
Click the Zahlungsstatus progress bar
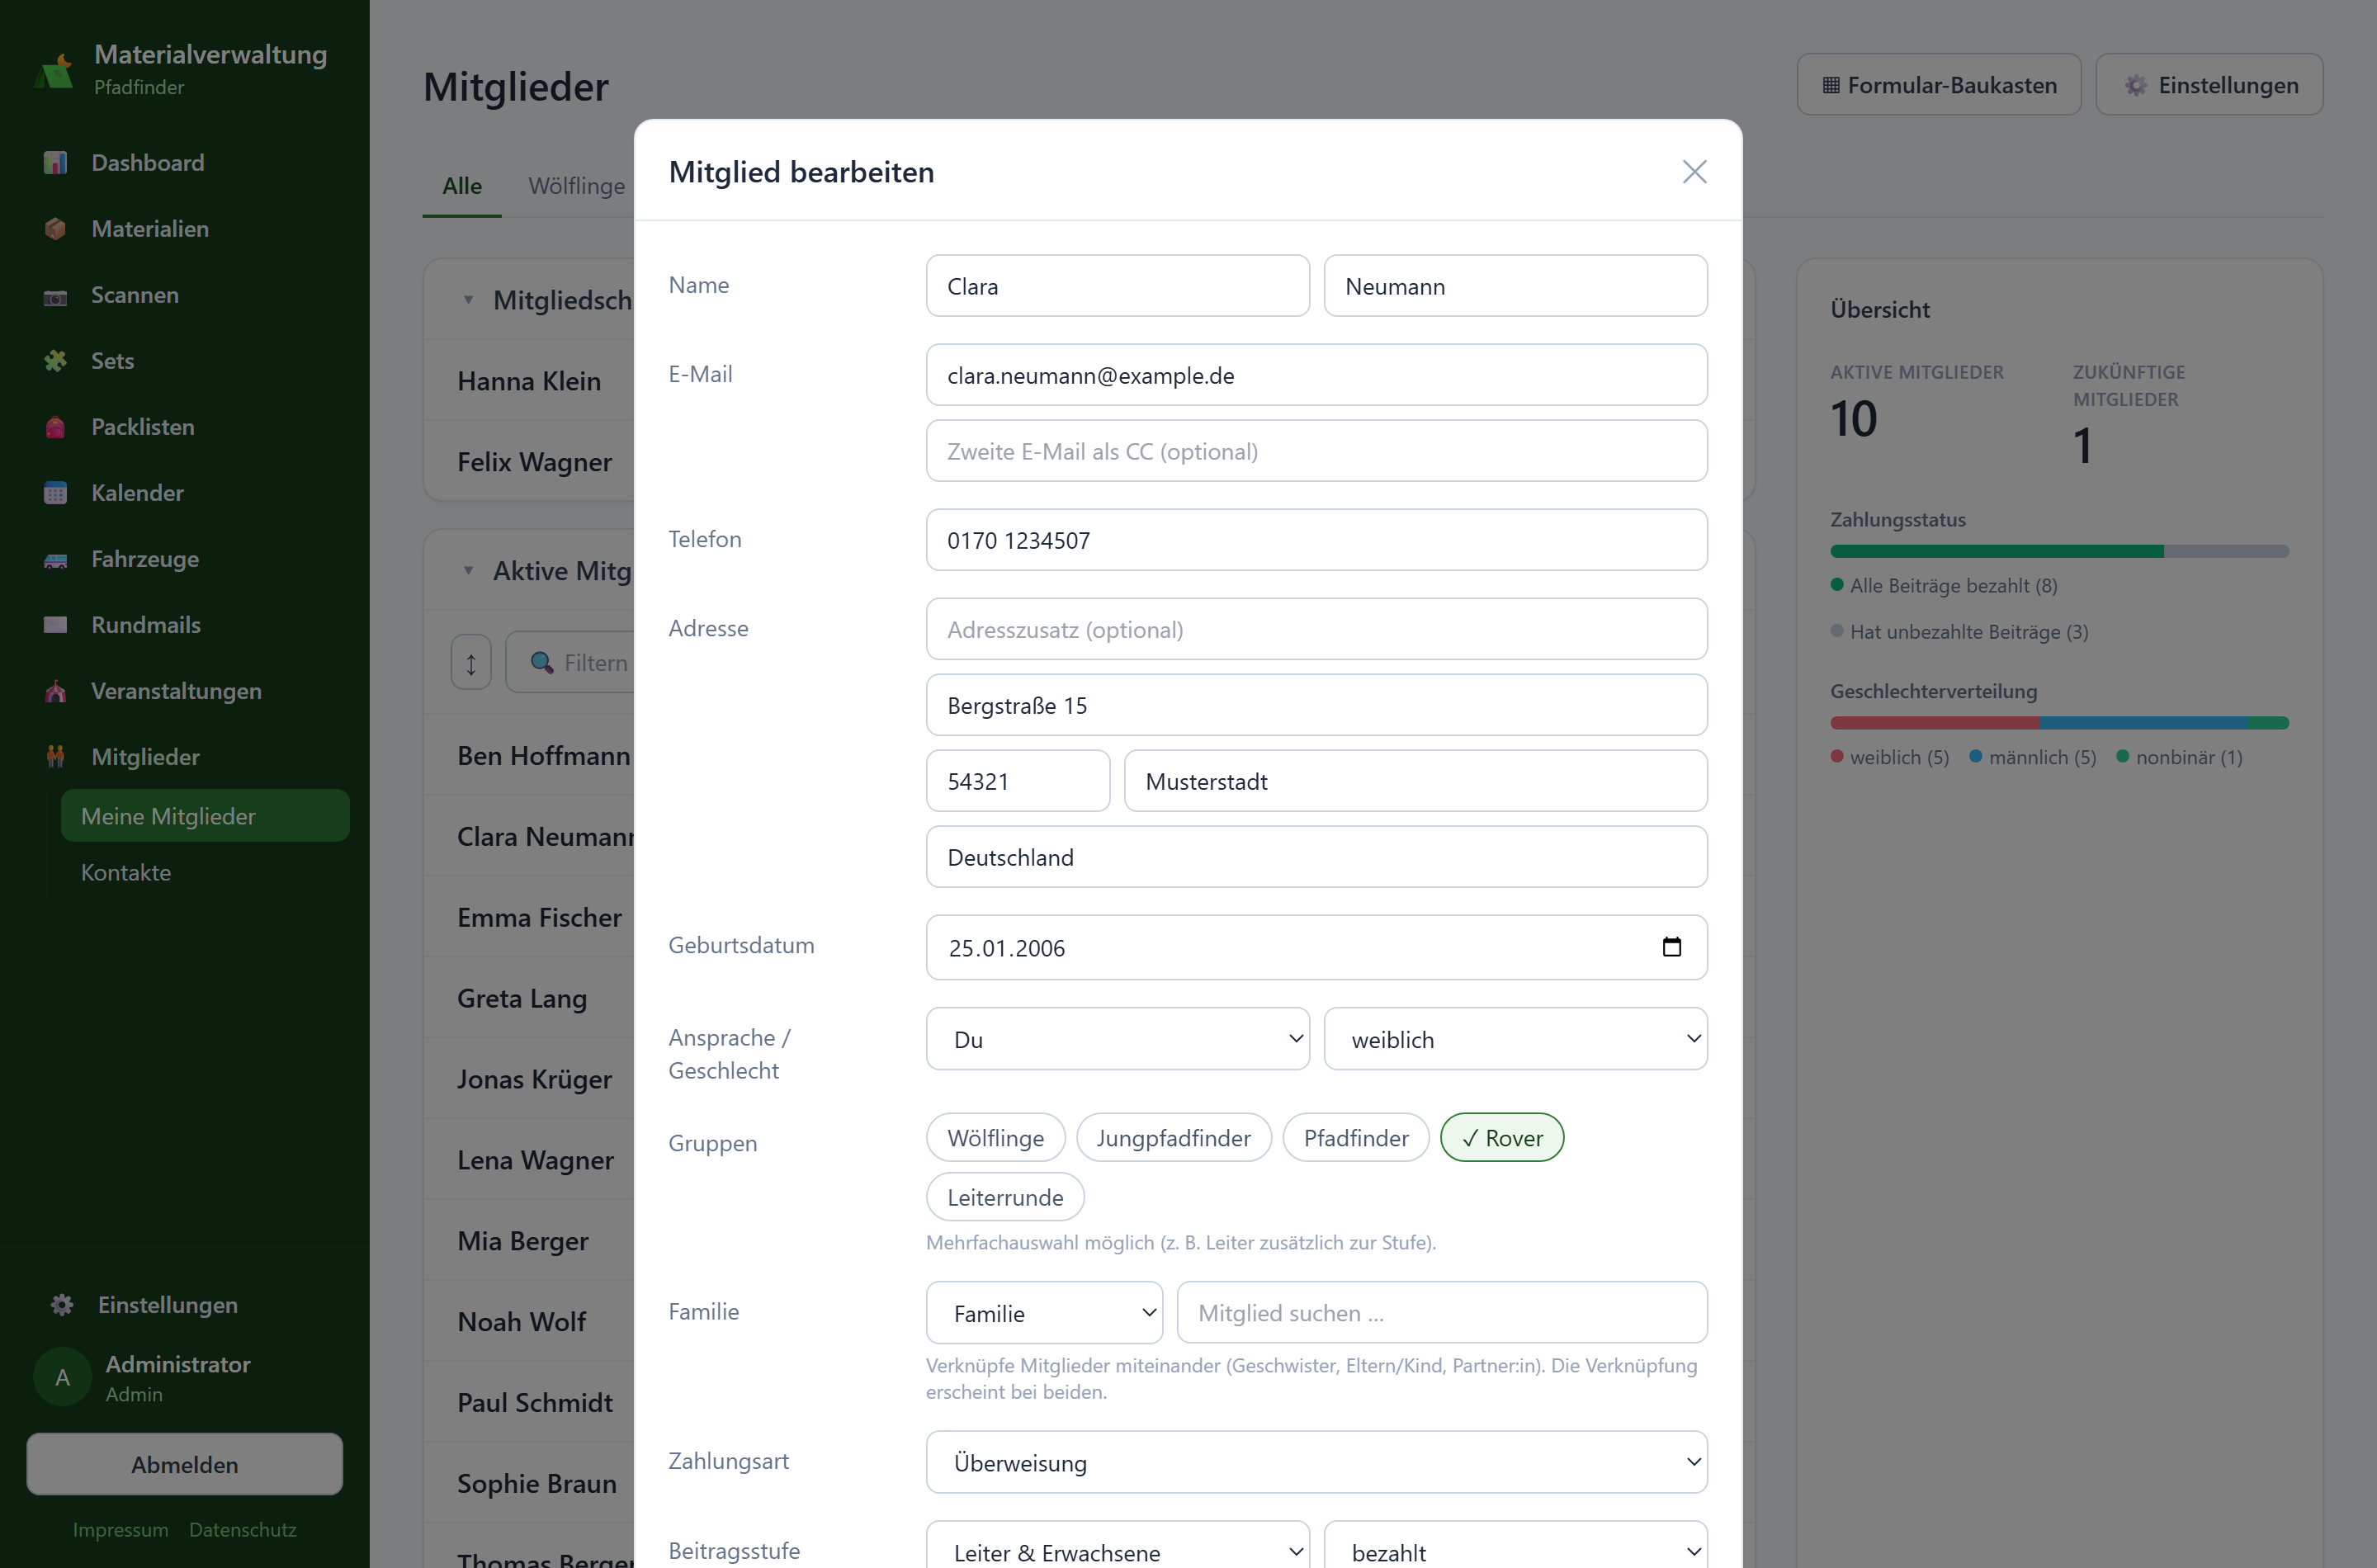(2059, 551)
